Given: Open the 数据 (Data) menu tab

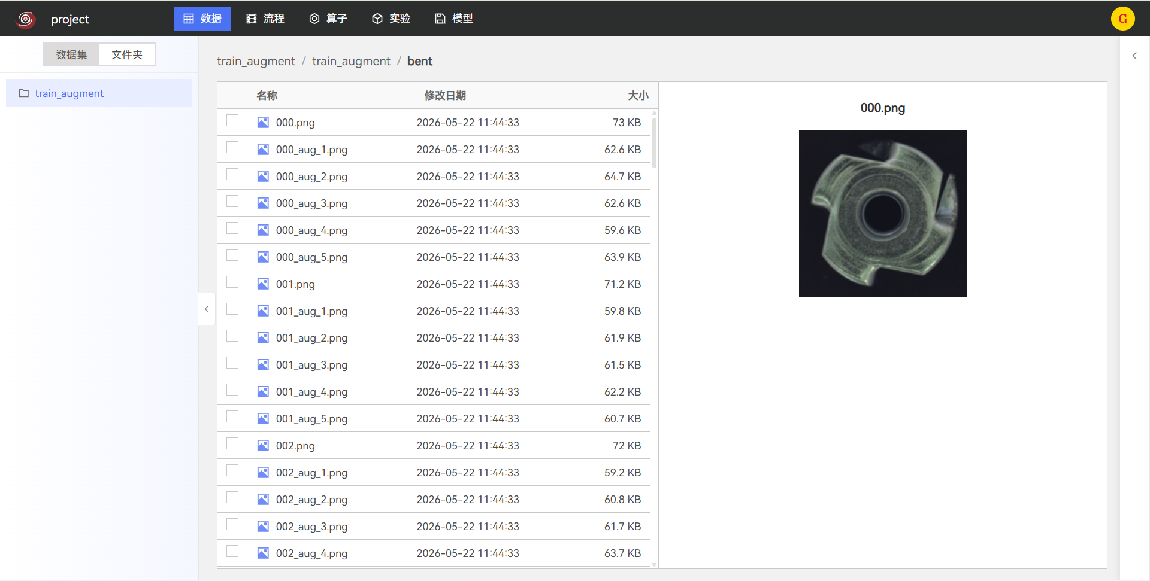Looking at the screenshot, I should point(202,19).
